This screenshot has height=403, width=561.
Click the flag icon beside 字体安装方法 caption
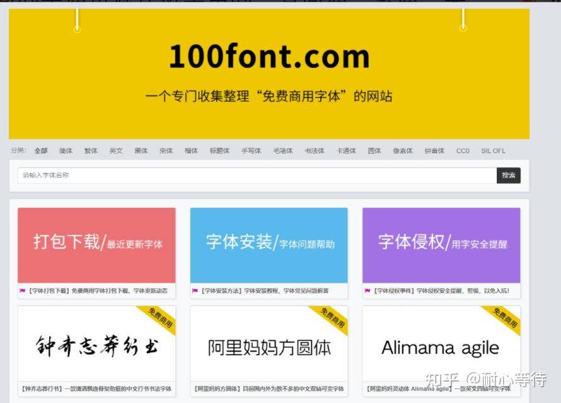tap(195, 291)
